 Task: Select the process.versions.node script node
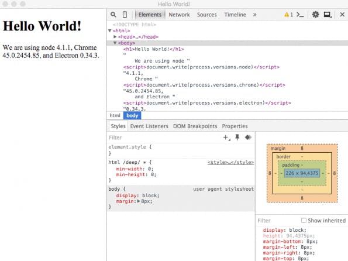pos(201,67)
